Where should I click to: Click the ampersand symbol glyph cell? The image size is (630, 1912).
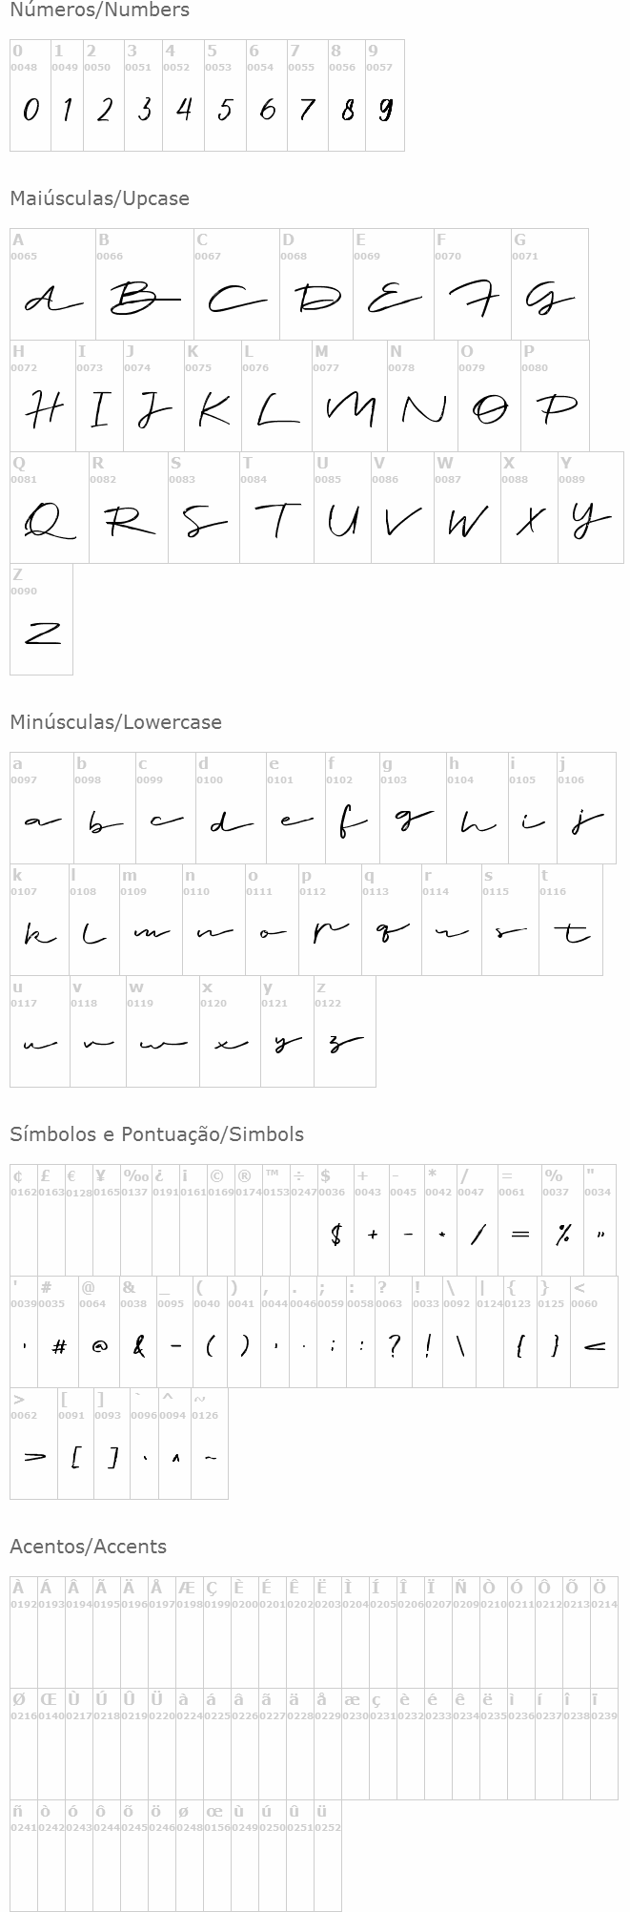point(138,1332)
